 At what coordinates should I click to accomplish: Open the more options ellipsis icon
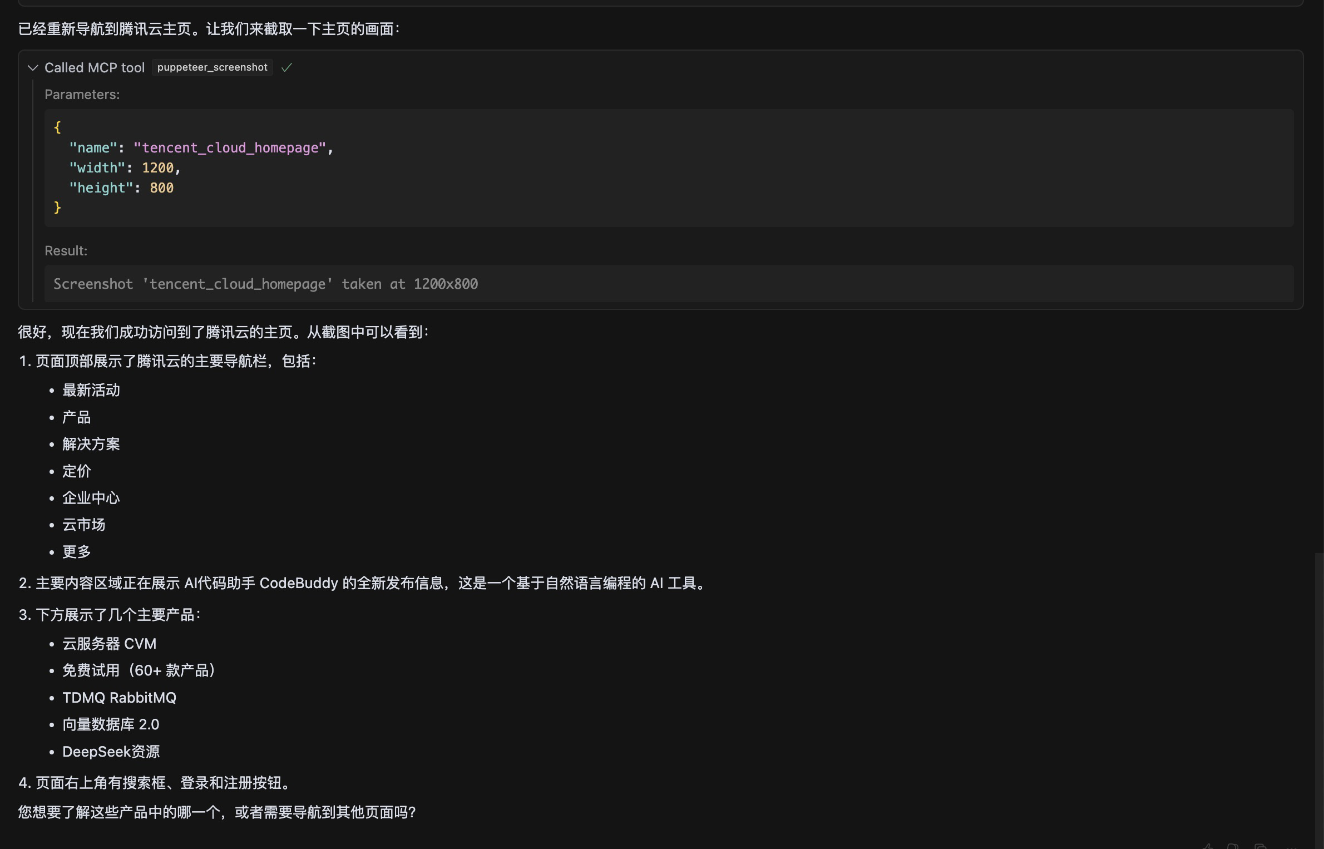click(x=1292, y=846)
